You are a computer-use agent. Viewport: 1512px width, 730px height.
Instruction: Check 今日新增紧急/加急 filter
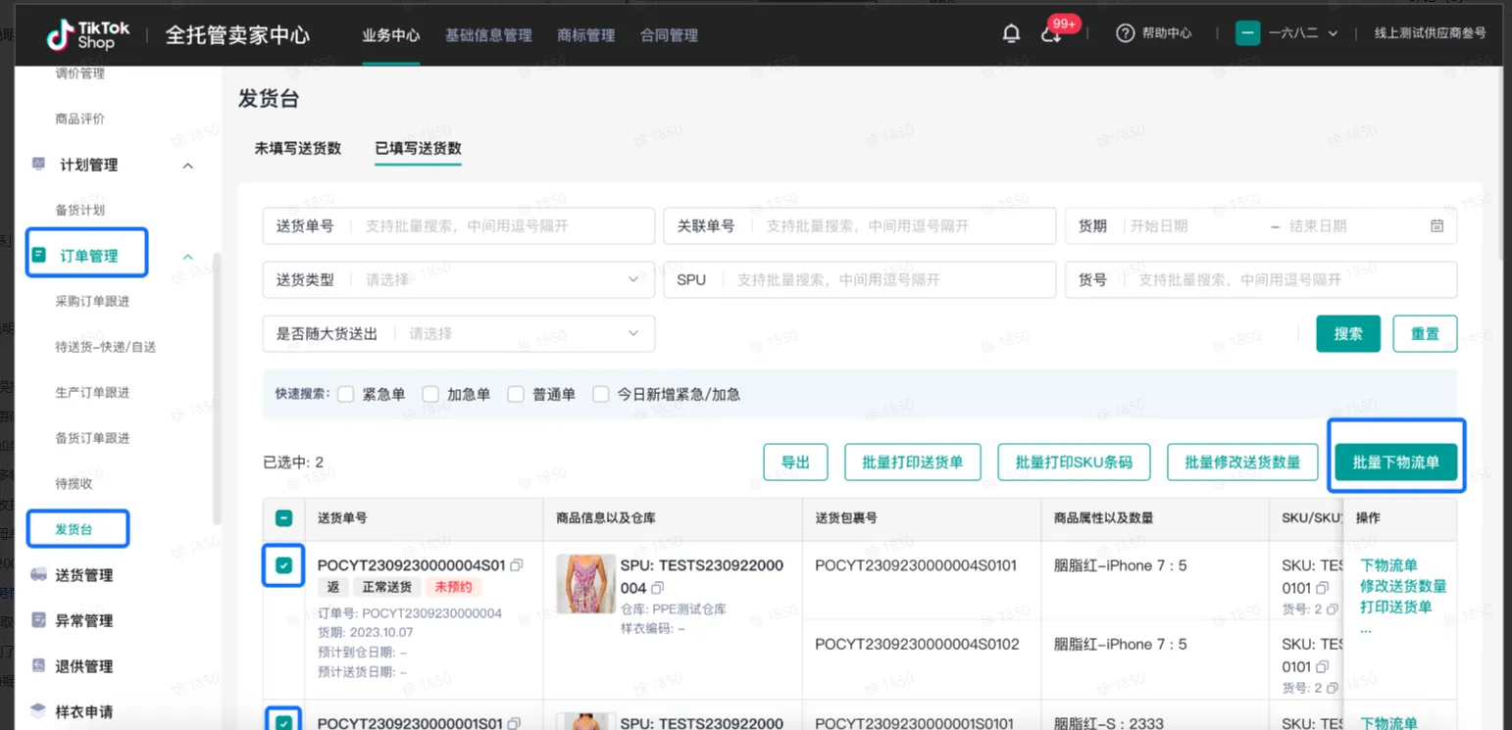pyautogui.click(x=601, y=395)
